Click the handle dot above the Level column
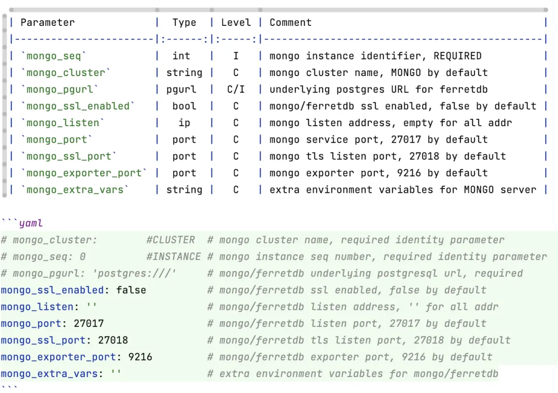The height and width of the screenshot is (393, 558). point(211,9)
